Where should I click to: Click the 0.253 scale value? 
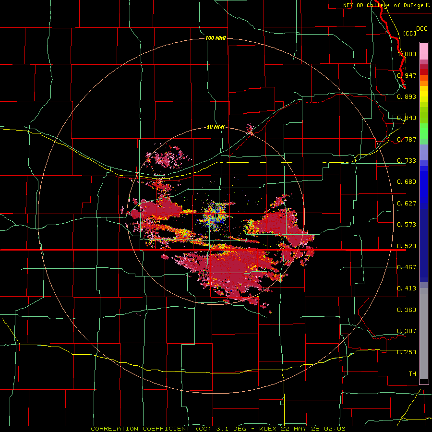coord(407,352)
